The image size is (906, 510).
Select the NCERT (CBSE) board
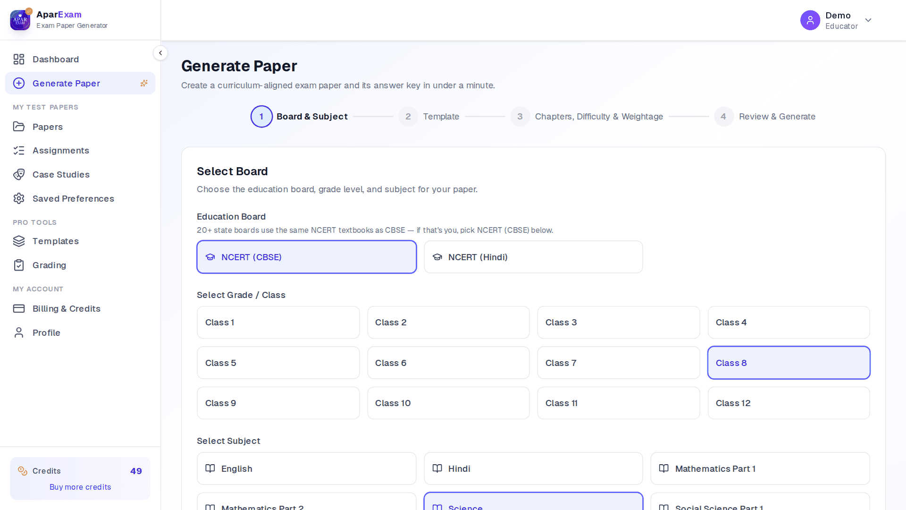click(307, 257)
